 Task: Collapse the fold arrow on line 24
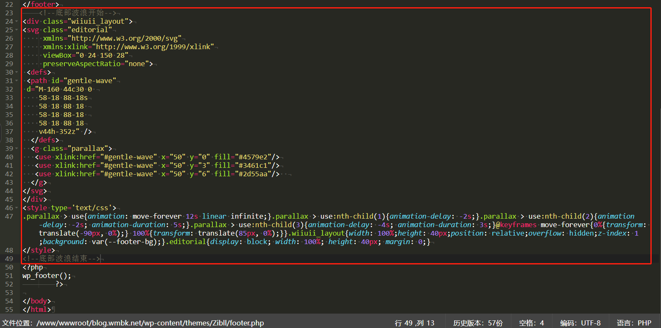pos(17,21)
